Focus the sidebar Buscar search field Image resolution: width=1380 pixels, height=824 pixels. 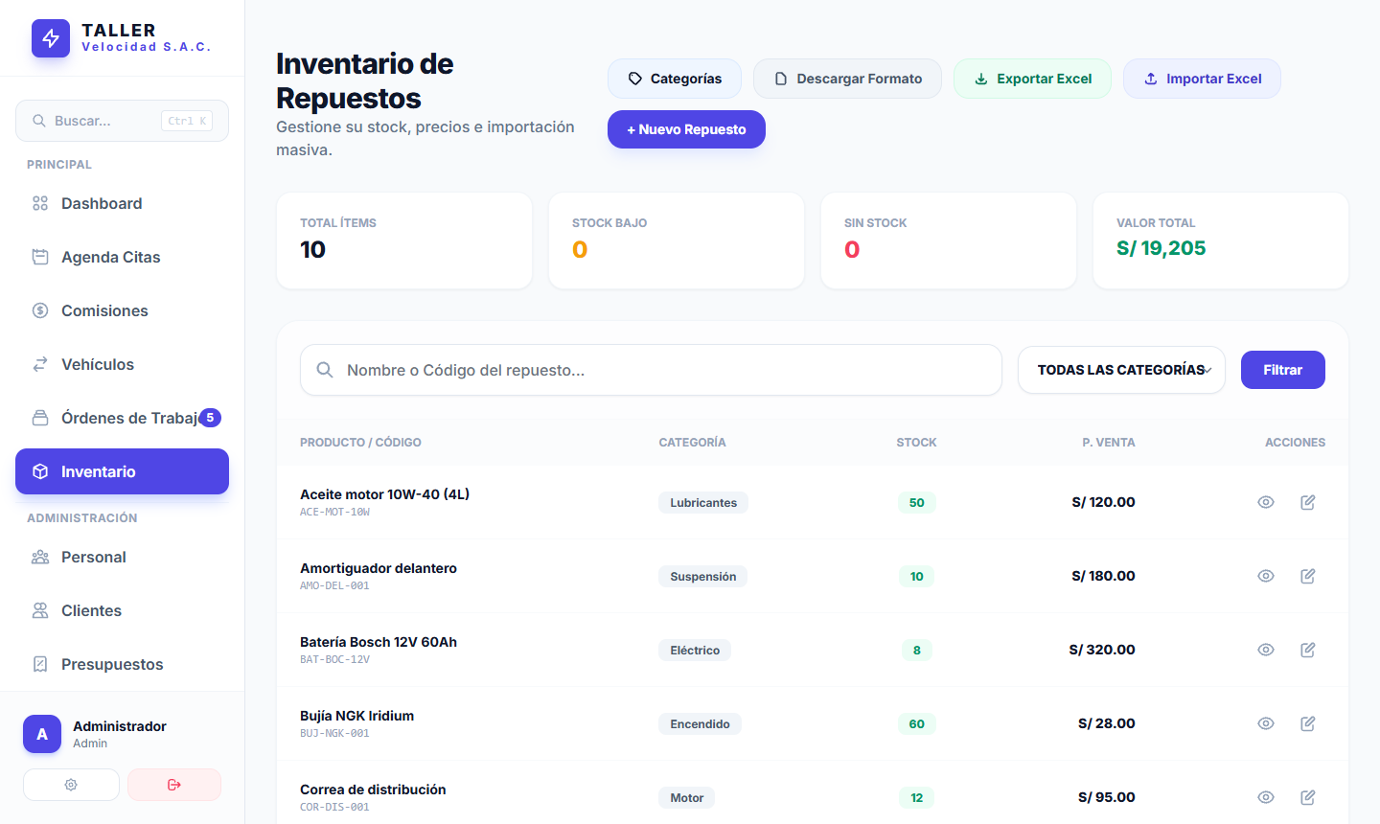(122, 121)
